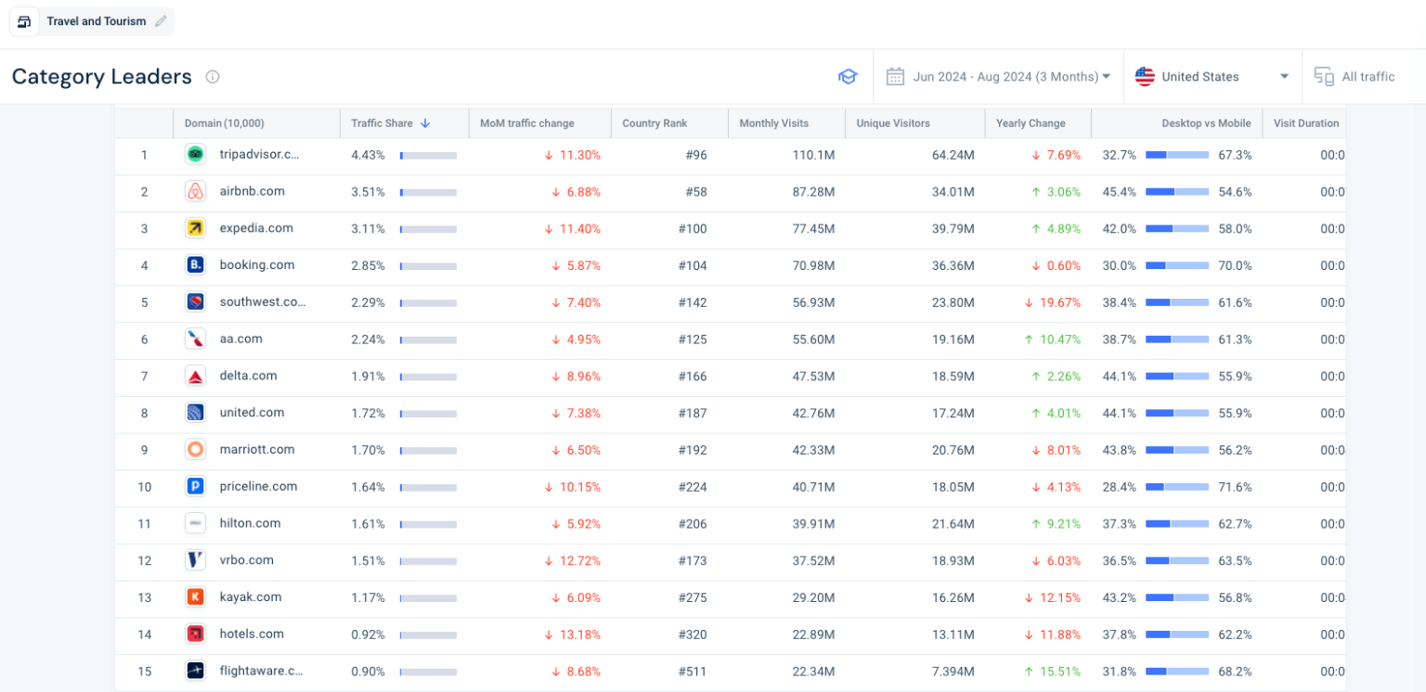Screen dimensions: 1426x692
Task: Click the booking.com favicon
Action: 195,265
